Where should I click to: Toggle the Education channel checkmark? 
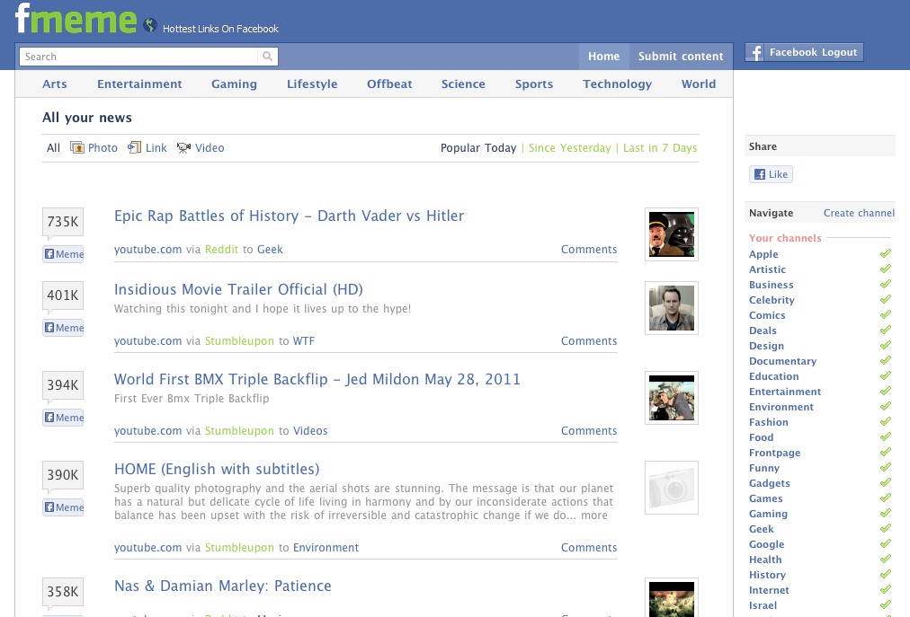886,375
